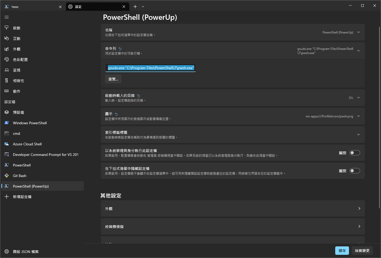This screenshot has width=381, height=258.
Task: Click the plus icon for 新增設定檔
Action: click(7, 197)
